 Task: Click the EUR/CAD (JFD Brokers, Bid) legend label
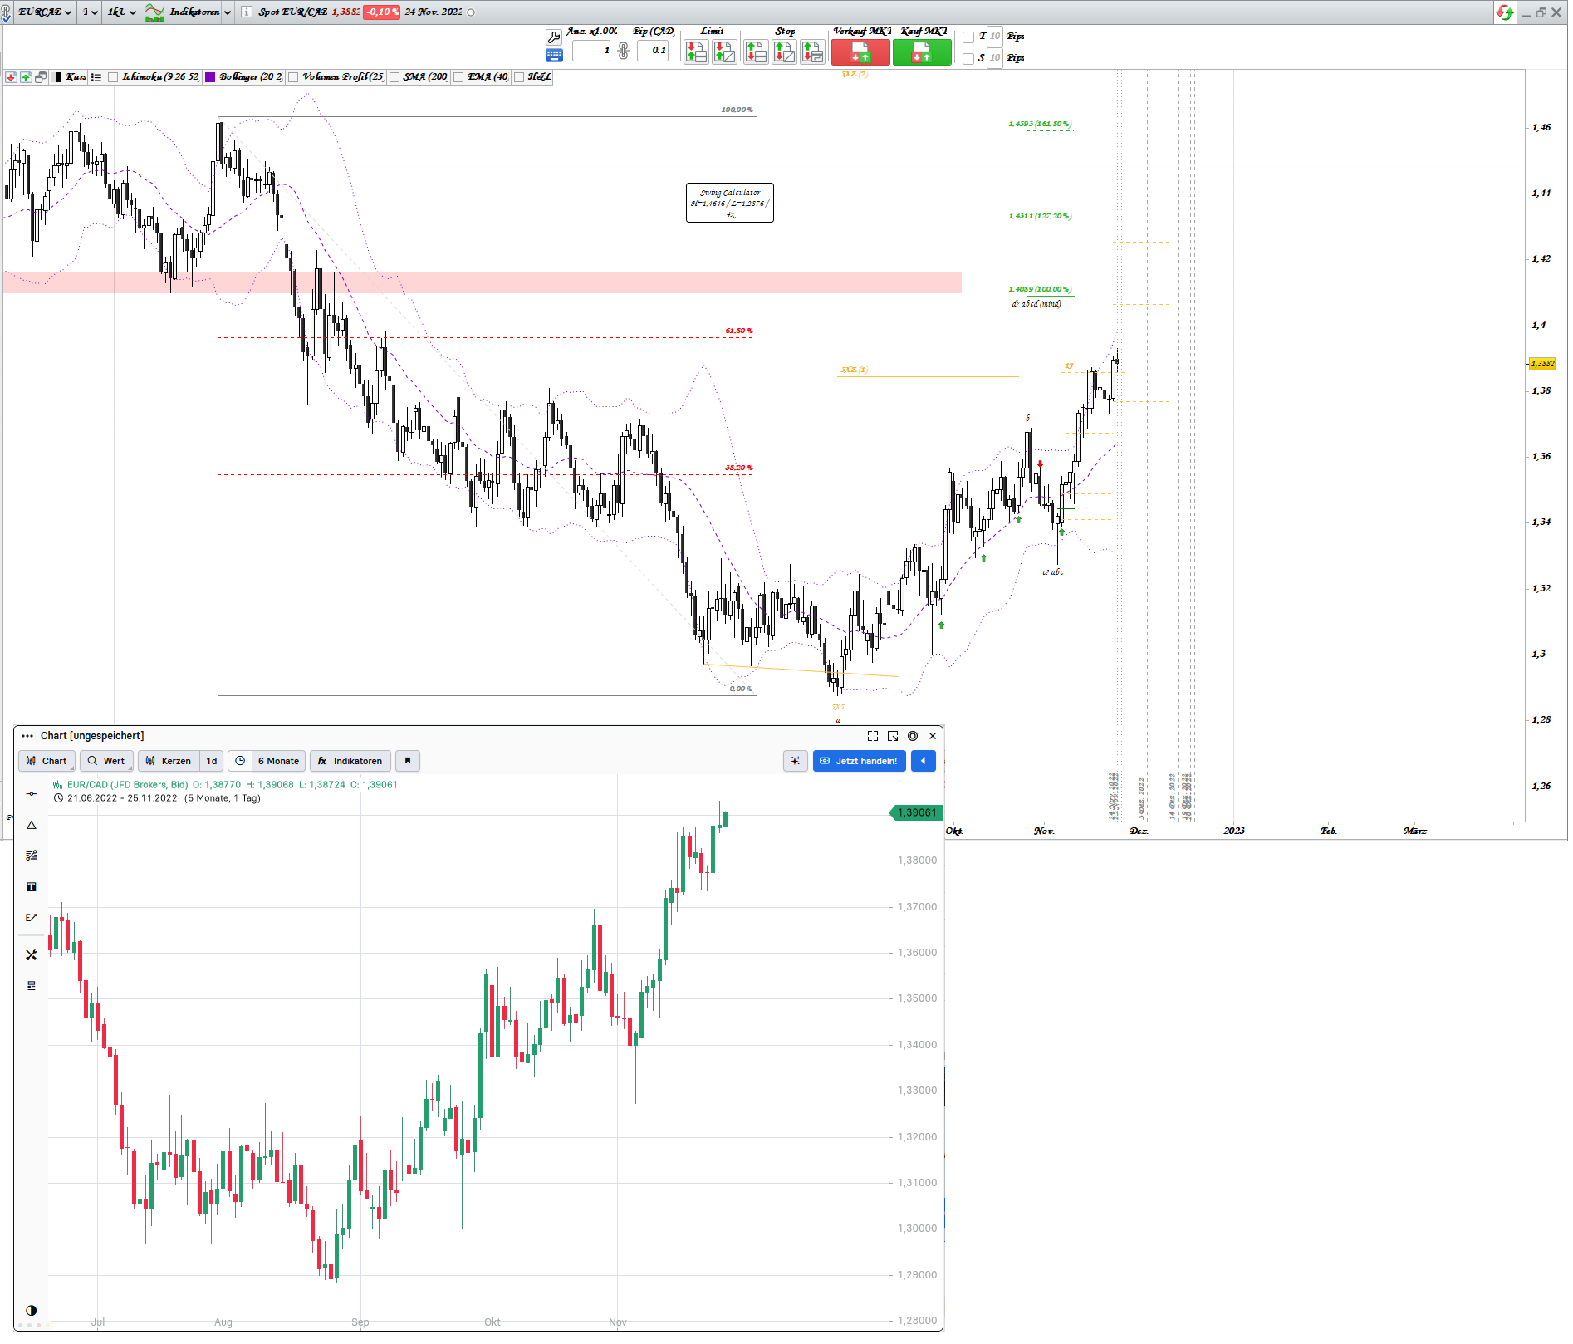(x=127, y=785)
